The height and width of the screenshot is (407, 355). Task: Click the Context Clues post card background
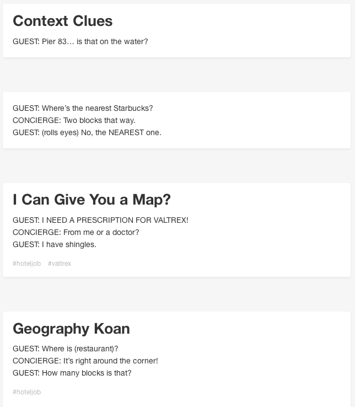(246, 31)
